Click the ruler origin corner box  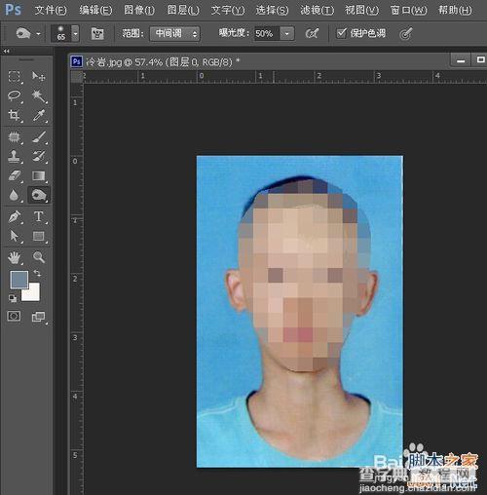(x=77, y=76)
